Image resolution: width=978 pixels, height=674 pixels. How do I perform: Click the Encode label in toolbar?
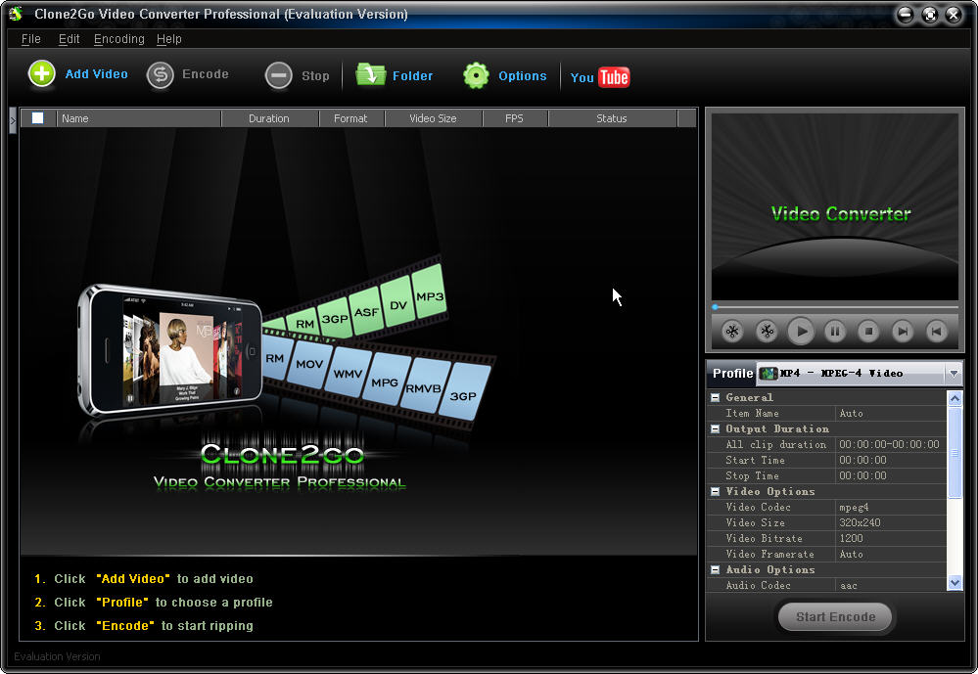pos(206,74)
